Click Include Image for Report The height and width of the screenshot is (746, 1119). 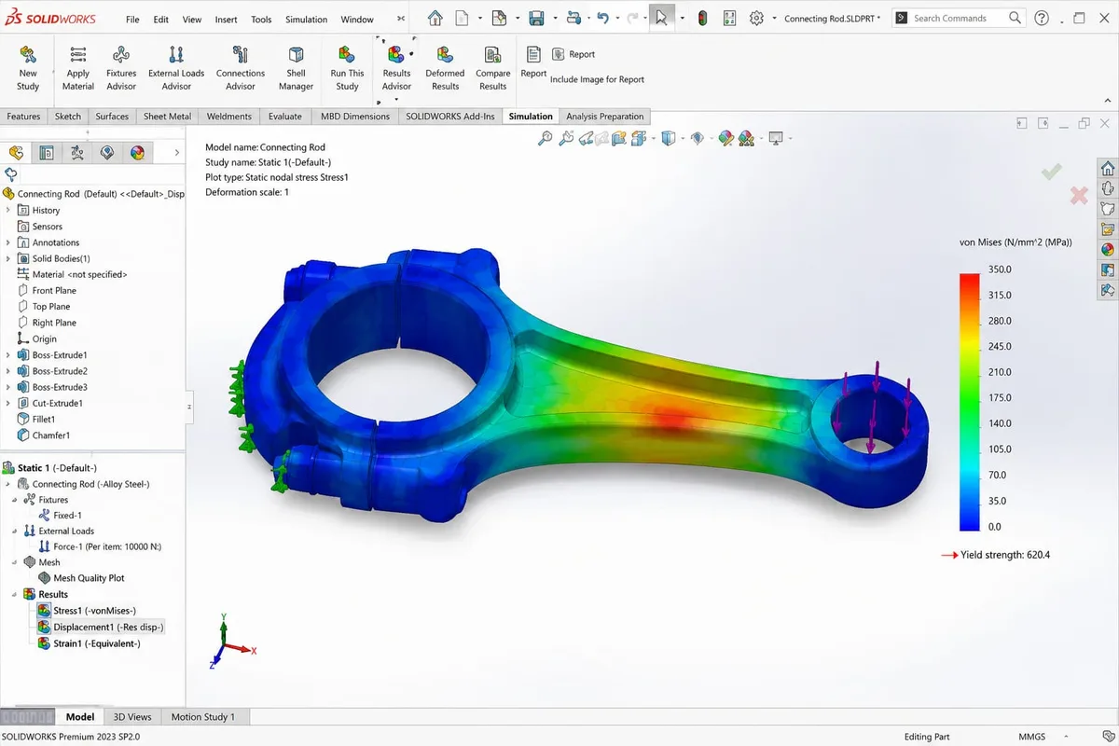(x=597, y=79)
